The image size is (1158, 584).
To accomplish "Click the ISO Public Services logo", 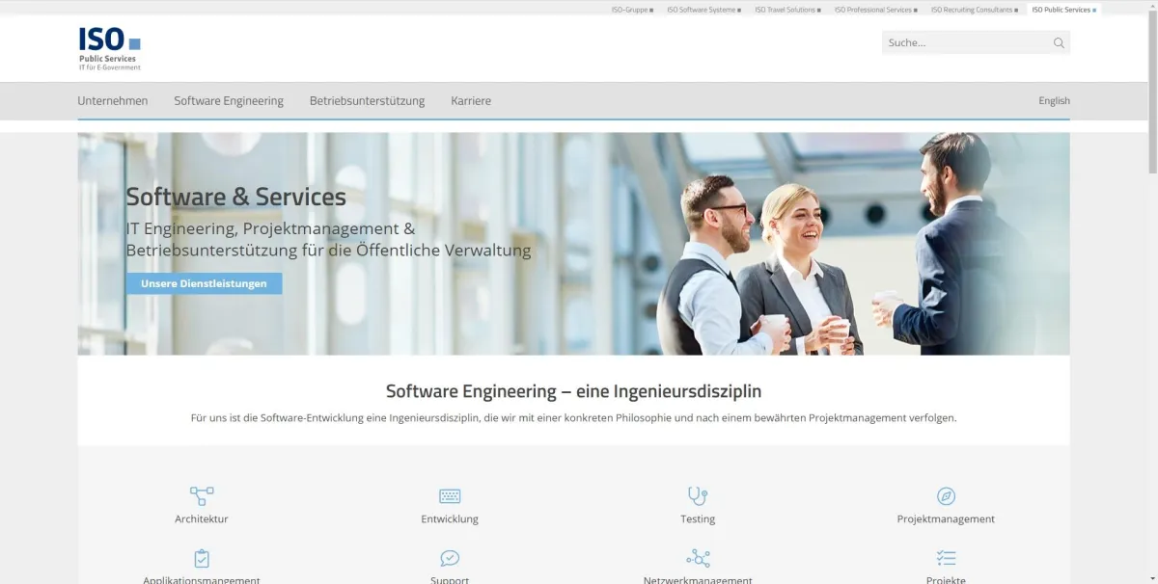I will click(x=110, y=48).
